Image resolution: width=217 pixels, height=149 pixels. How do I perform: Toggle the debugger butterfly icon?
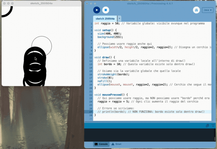pos(196,10)
